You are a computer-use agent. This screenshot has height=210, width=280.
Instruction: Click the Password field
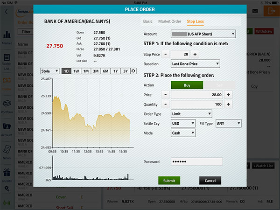click(x=197, y=161)
